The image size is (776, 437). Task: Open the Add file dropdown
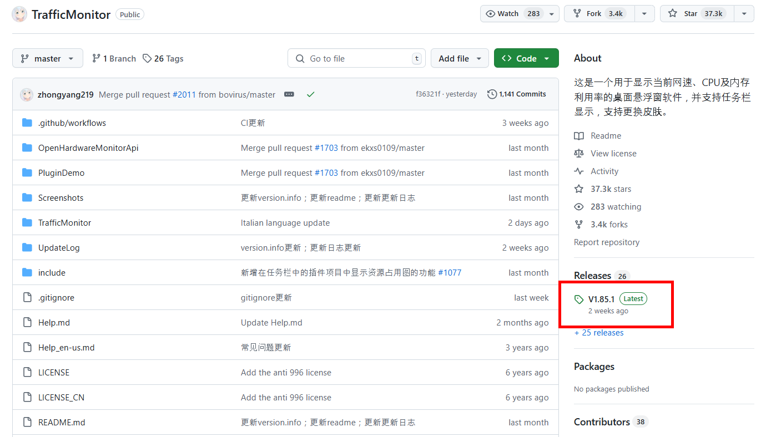coord(460,58)
